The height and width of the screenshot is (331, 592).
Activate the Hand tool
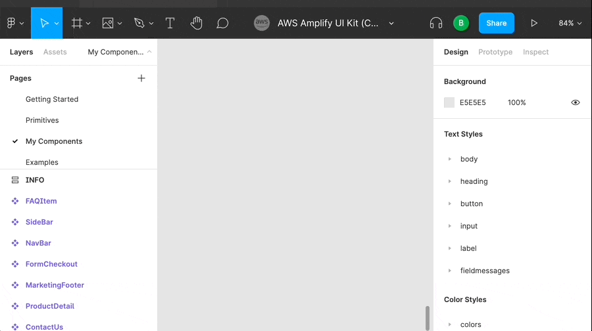196,23
